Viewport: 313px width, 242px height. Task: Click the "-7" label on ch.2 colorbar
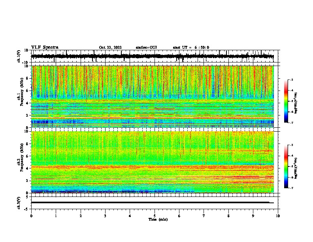click(x=292, y=188)
